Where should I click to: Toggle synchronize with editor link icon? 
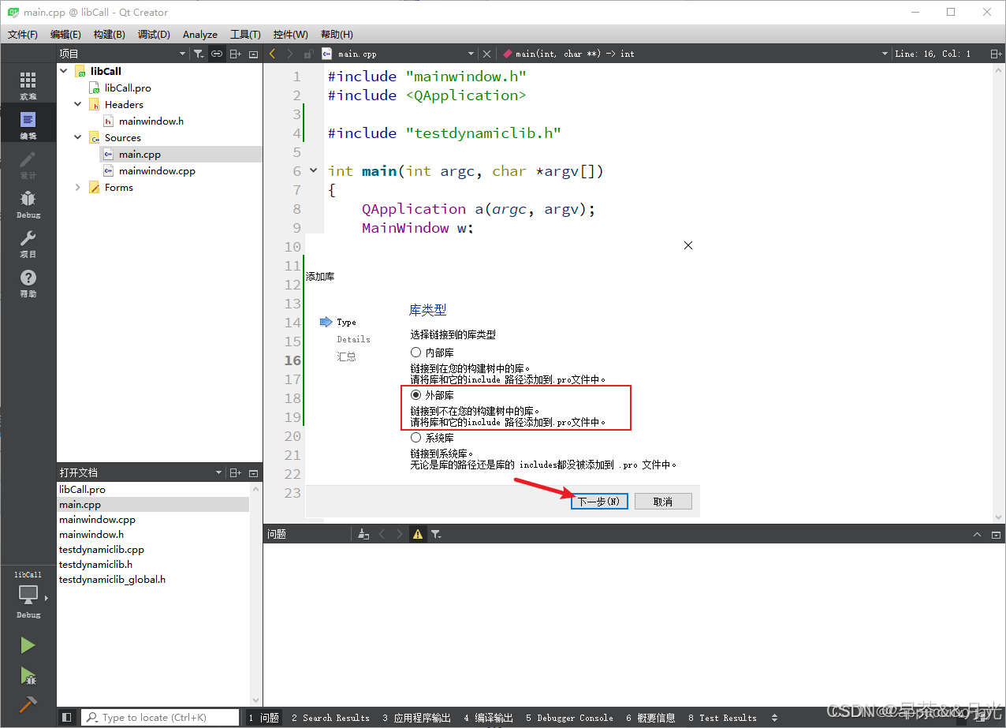(x=217, y=54)
